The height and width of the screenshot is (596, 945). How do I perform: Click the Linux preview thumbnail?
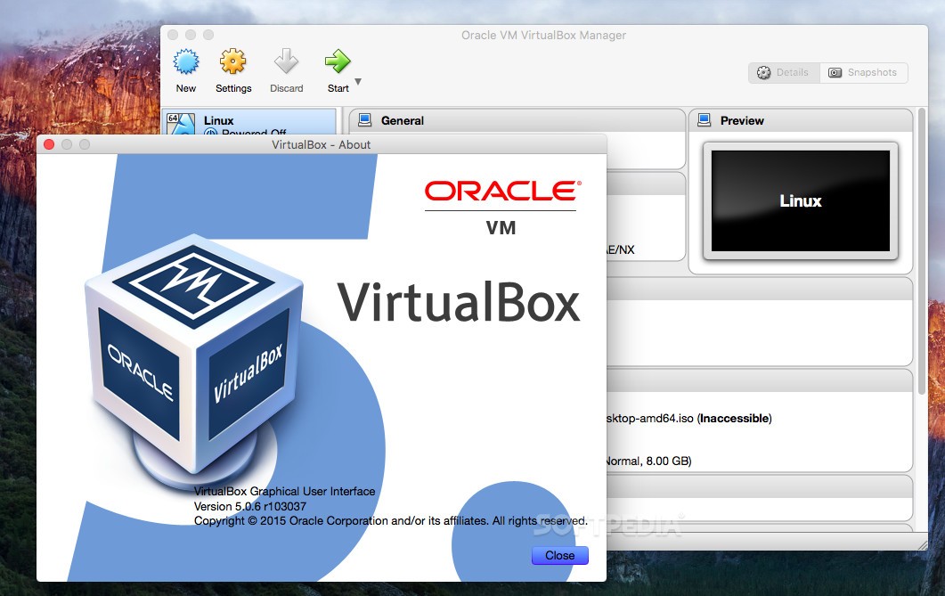pos(801,200)
